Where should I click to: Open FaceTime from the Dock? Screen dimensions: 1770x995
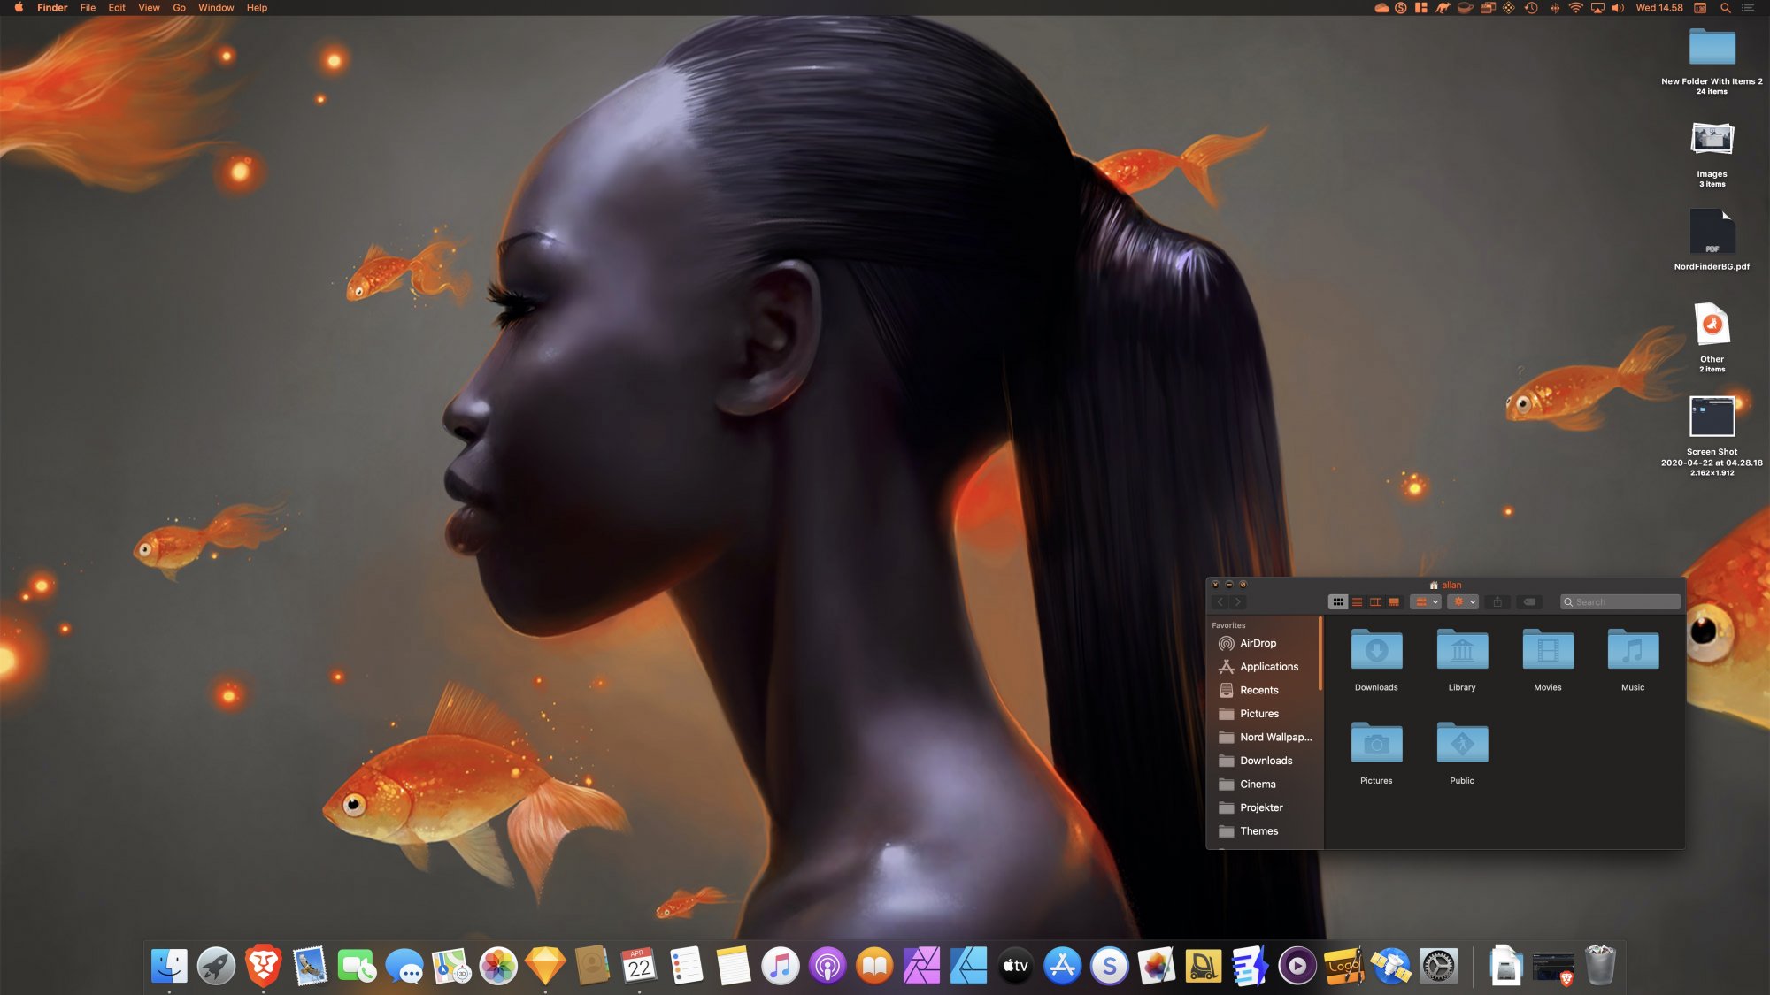pyautogui.click(x=357, y=966)
